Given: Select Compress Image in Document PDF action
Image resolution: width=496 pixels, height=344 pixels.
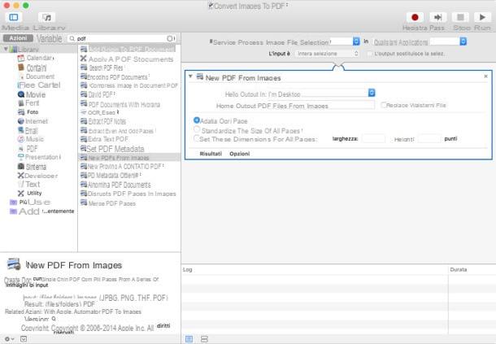Looking at the screenshot, I should click(129, 85).
